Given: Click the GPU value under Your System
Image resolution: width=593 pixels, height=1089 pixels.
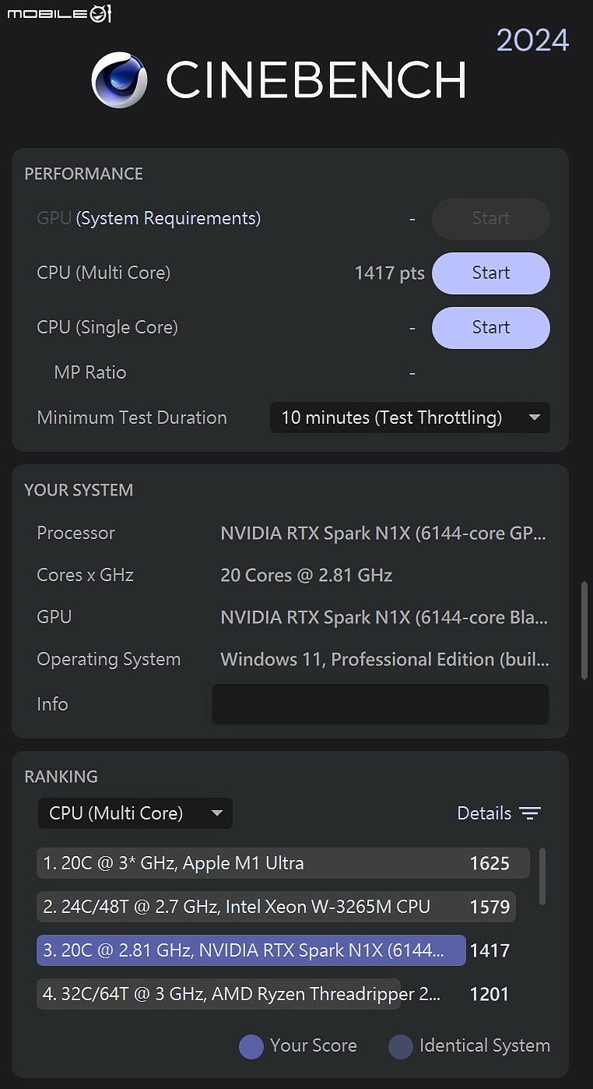Looking at the screenshot, I should tap(384, 618).
